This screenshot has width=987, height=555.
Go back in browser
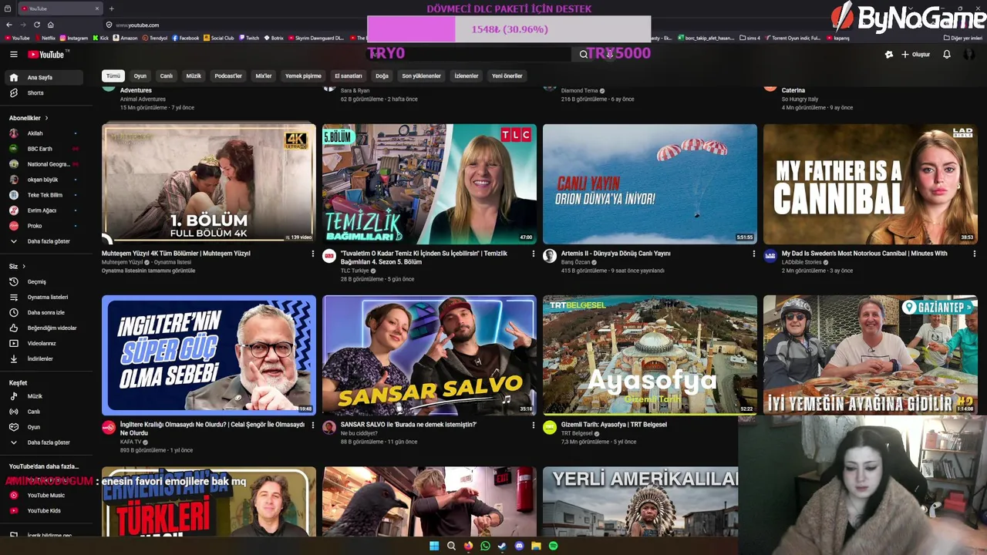(9, 25)
